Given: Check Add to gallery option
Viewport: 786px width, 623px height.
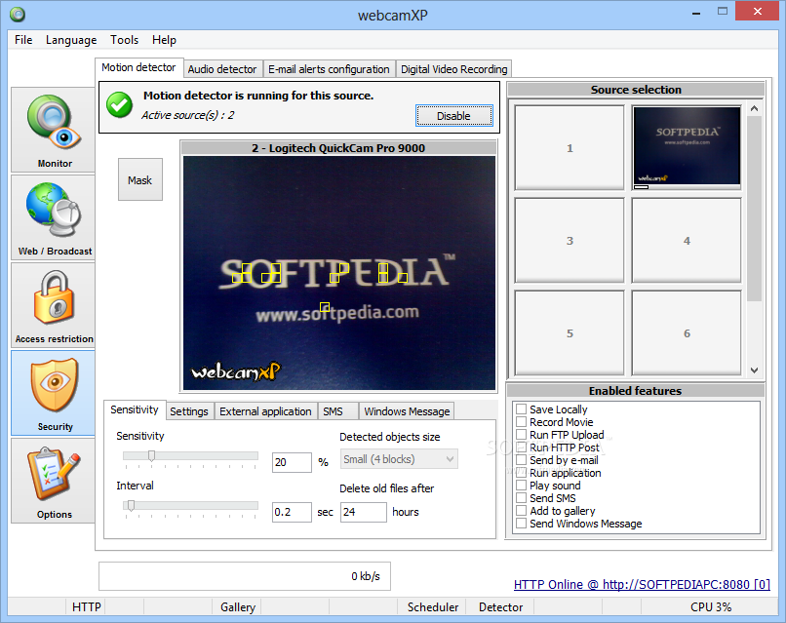Looking at the screenshot, I should pyautogui.click(x=522, y=510).
